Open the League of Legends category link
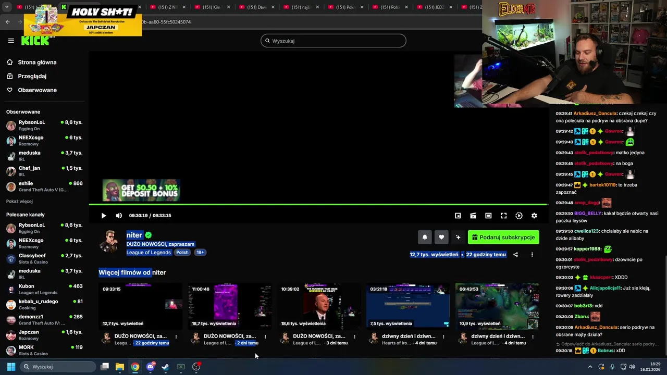Viewport: 667px width, 375px height. point(149,253)
